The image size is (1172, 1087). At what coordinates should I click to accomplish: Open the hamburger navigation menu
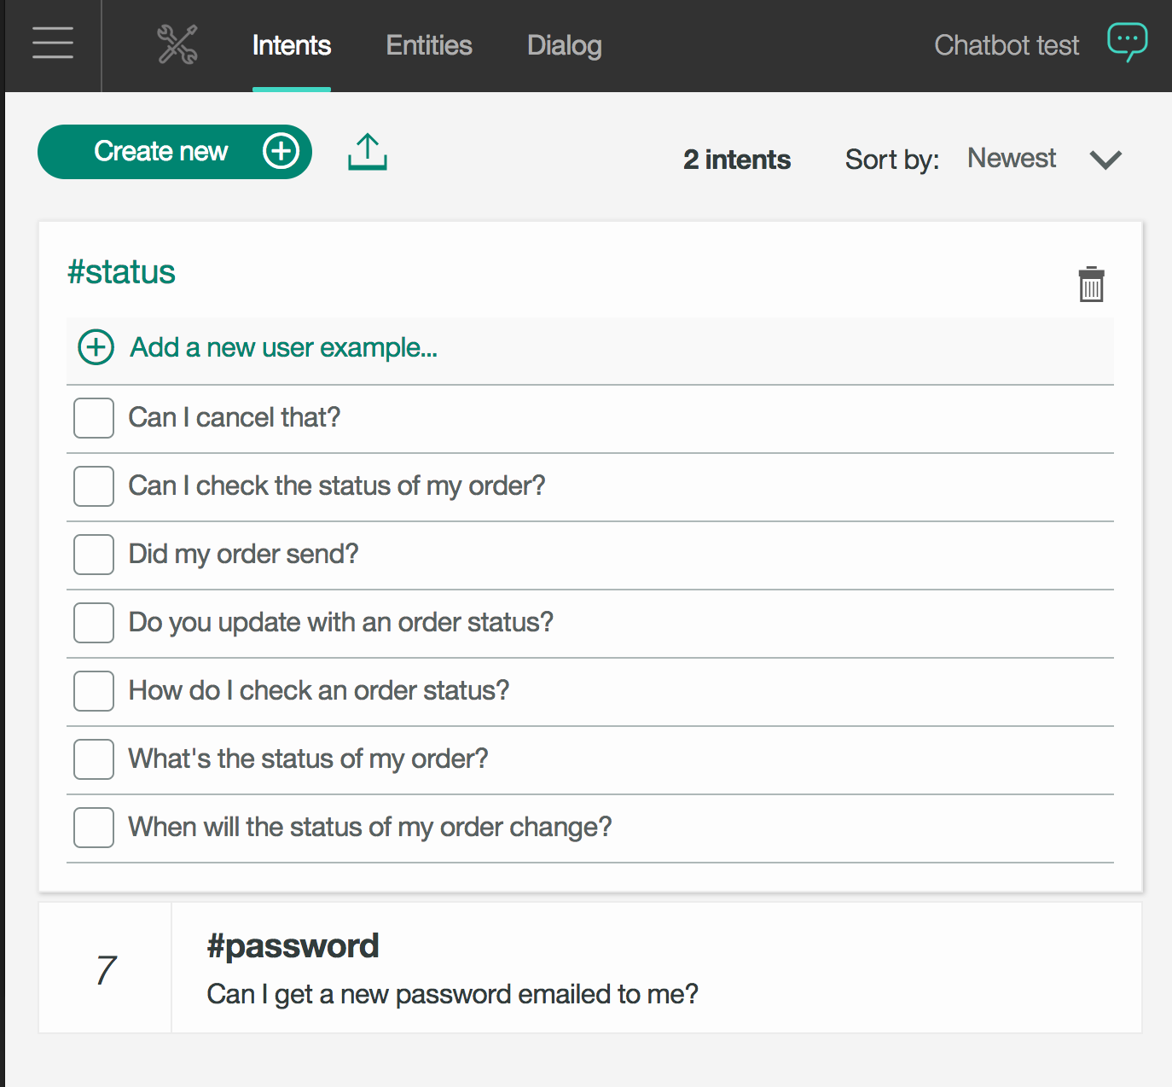click(52, 43)
